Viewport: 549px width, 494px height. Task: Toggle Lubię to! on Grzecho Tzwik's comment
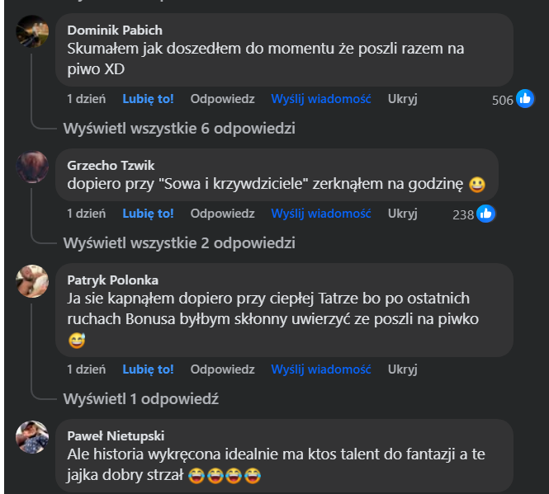coord(148,214)
